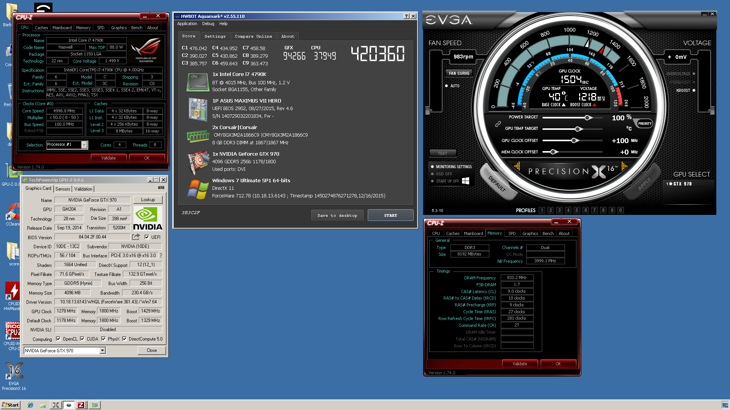Click the Windows flag icon in Aquamark
Image resolution: width=730 pixels, height=410 pixels.
pyautogui.click(x=198, y=189)
